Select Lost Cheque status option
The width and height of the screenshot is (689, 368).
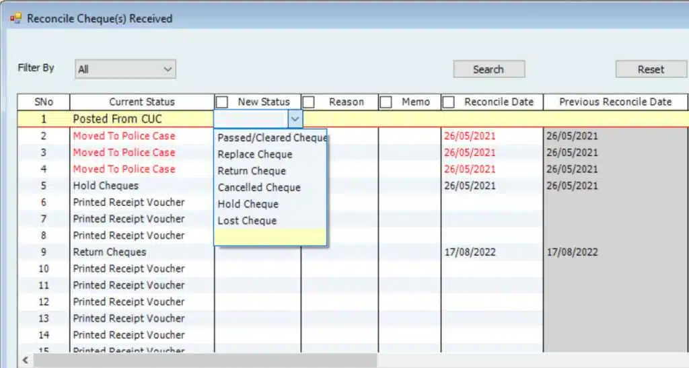click(x=247, y=221)
